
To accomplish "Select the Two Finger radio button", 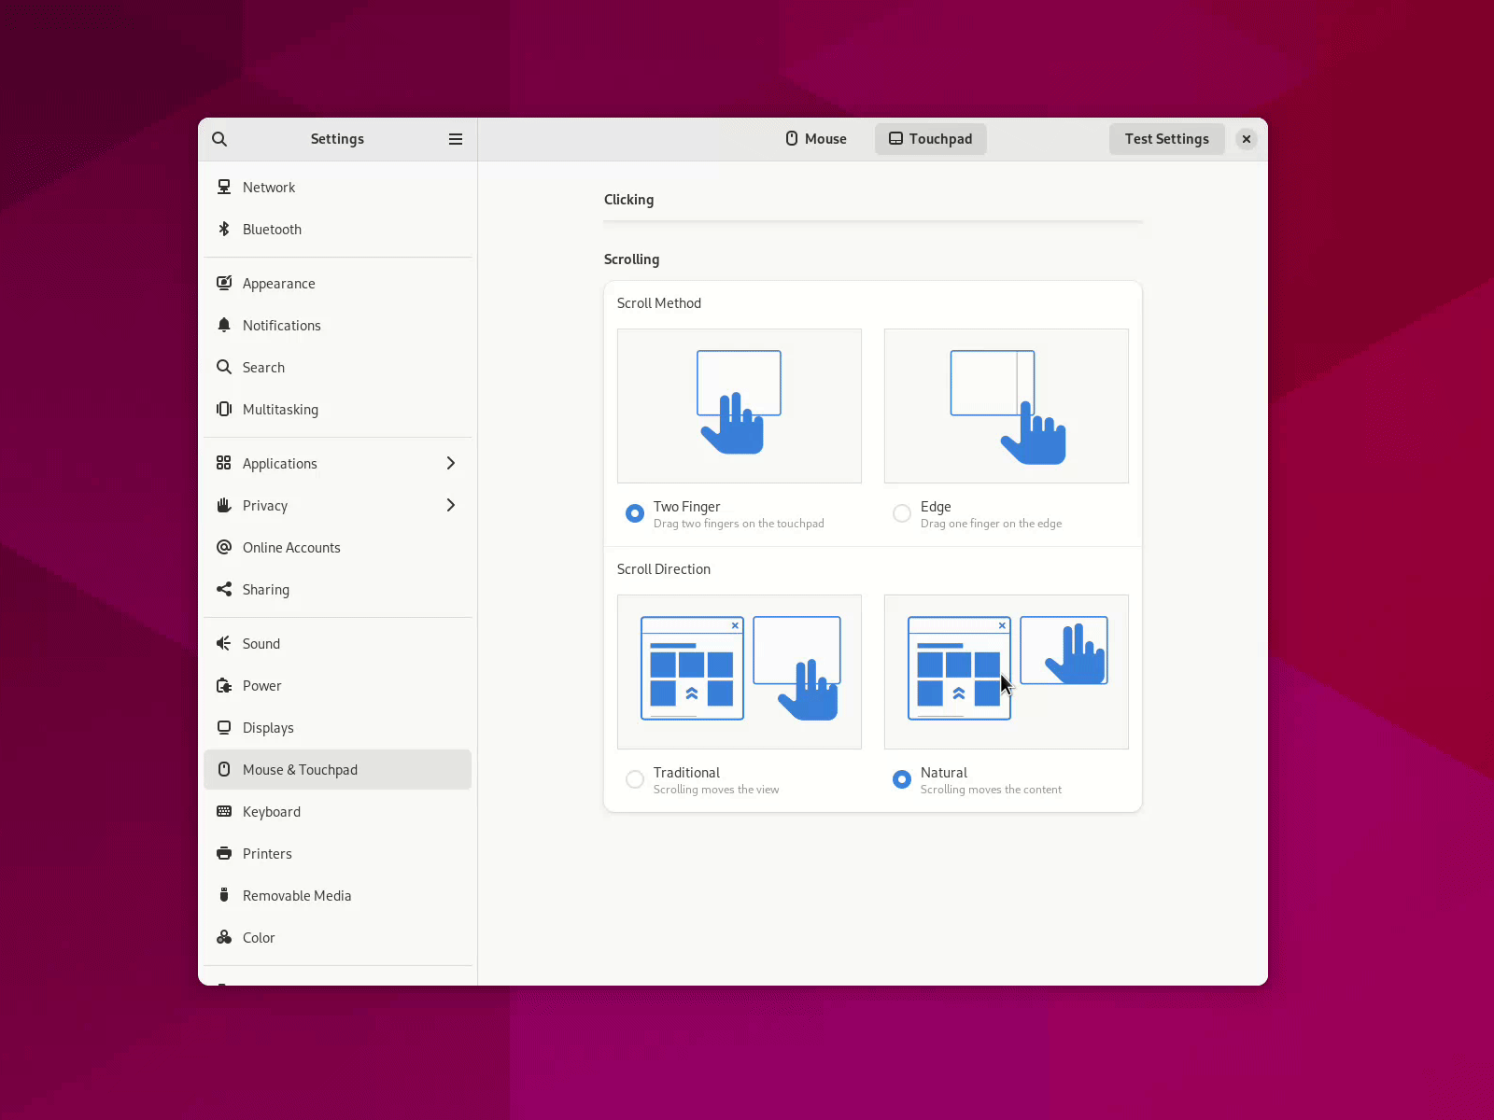I will tap(635, 513).
